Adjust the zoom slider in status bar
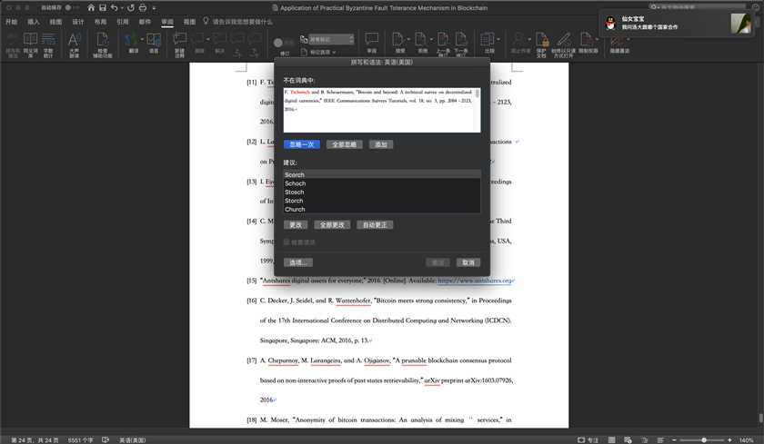This screenshot has width=764, height=444. [704, 439]
